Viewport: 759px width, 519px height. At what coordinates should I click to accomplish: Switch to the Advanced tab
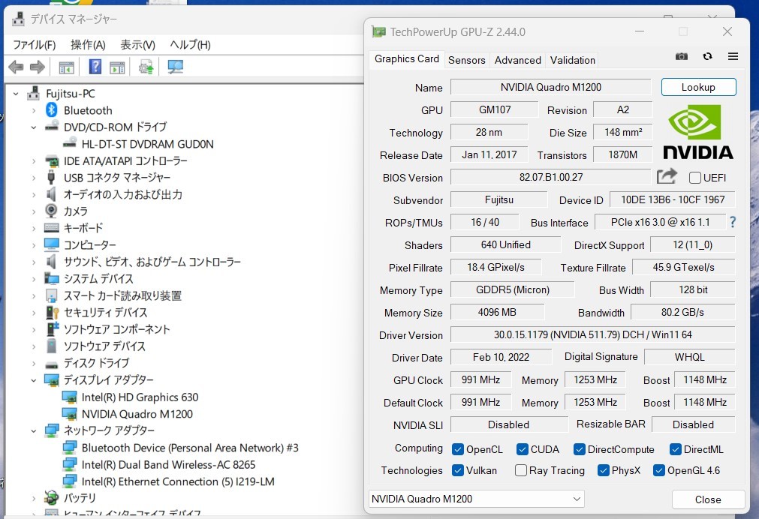[517, 60]
